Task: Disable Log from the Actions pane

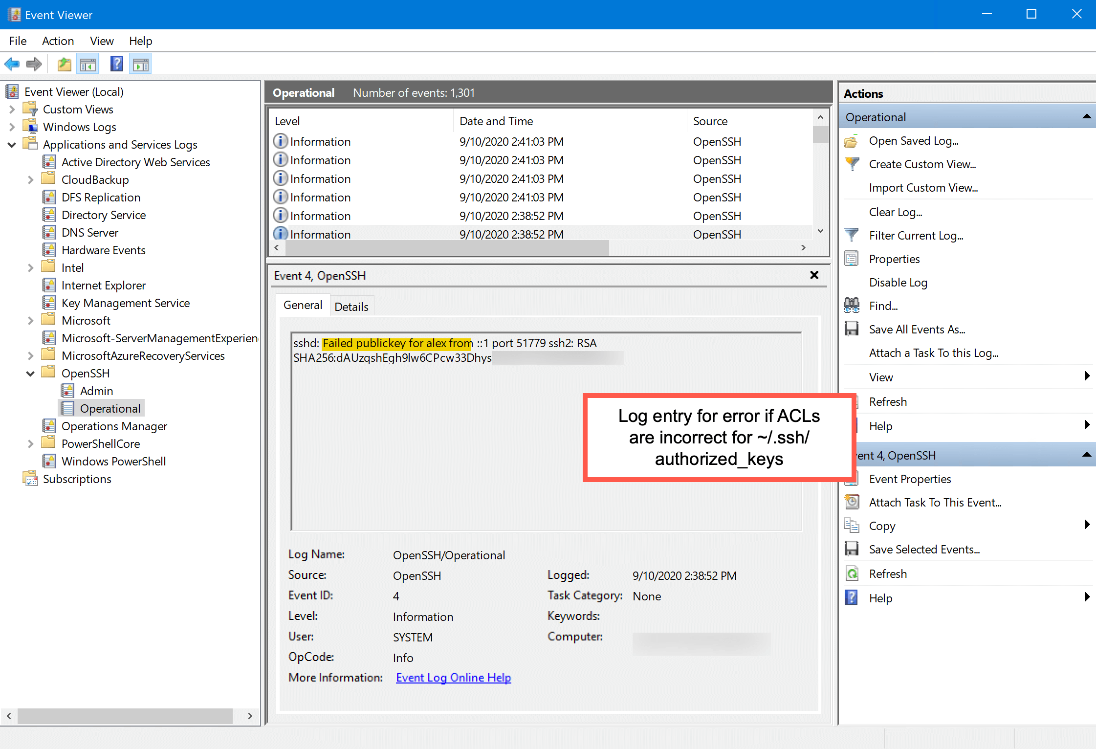Action: pyautogui.click(x=898, y=283)
